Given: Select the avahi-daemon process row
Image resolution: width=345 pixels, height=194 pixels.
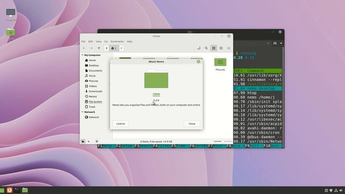Looking at the screenshot, I should pos(258,128).
